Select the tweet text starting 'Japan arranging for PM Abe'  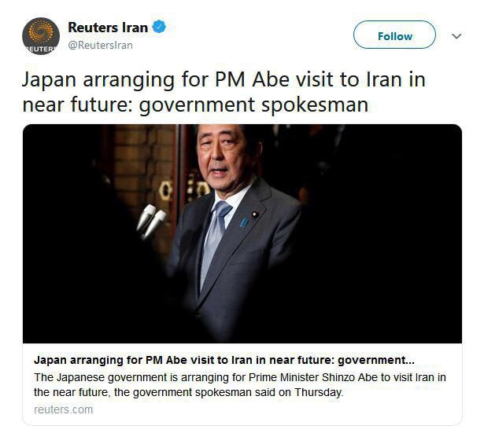click(224, 92)
